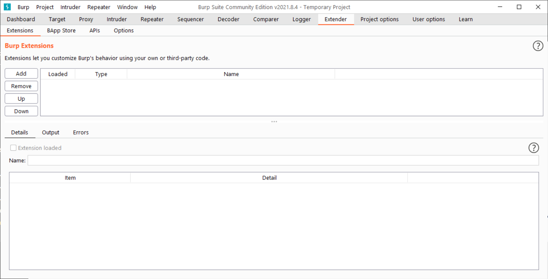Image resolution: width=548 pixels, height=279 pixels.
Task: Open the Help menu
Action: click(150, 7)
